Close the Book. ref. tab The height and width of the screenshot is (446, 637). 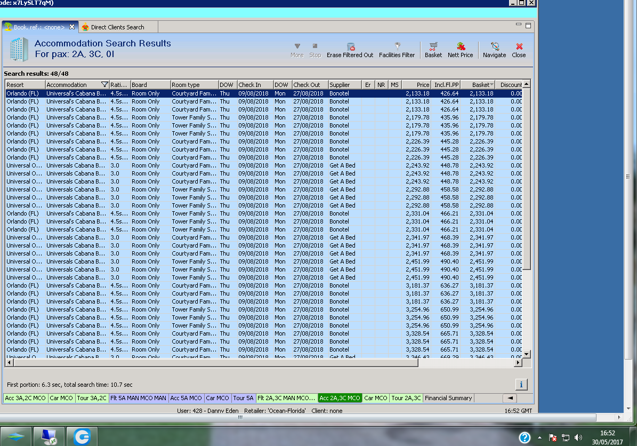click(72, 27)
